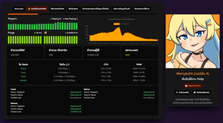Open the ดิสช่วยเหลือ support link
The image size is (223, 123).
184,93
